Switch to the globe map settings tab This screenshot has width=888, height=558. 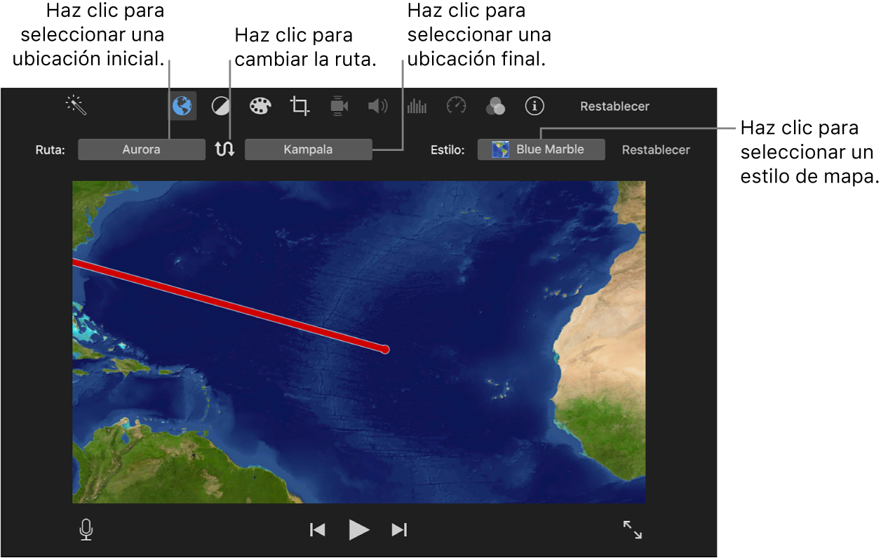(182, 105)
